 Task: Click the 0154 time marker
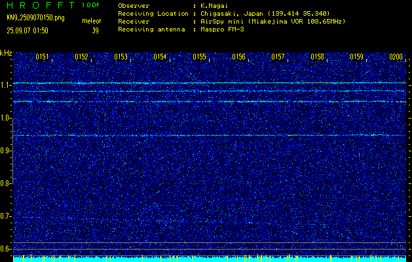[160, 57]
